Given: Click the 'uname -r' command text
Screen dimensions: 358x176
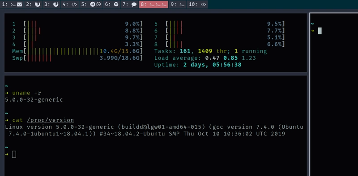Looking at the screenshot, I should [x=27, y=93].
